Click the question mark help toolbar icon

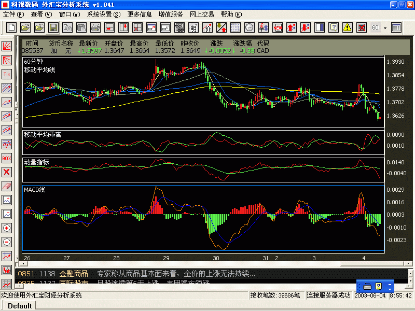click(334, 27)
